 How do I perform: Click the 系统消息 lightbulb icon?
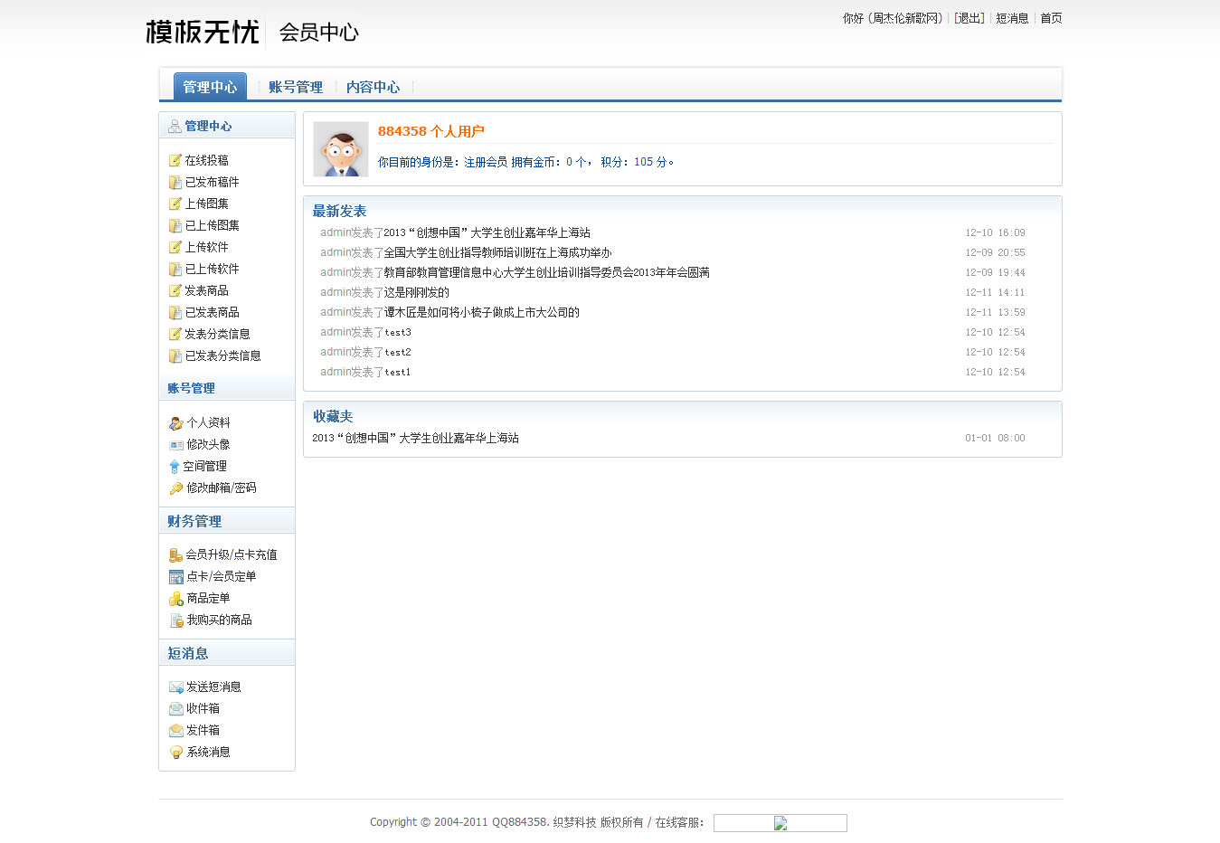coord(176,753)
